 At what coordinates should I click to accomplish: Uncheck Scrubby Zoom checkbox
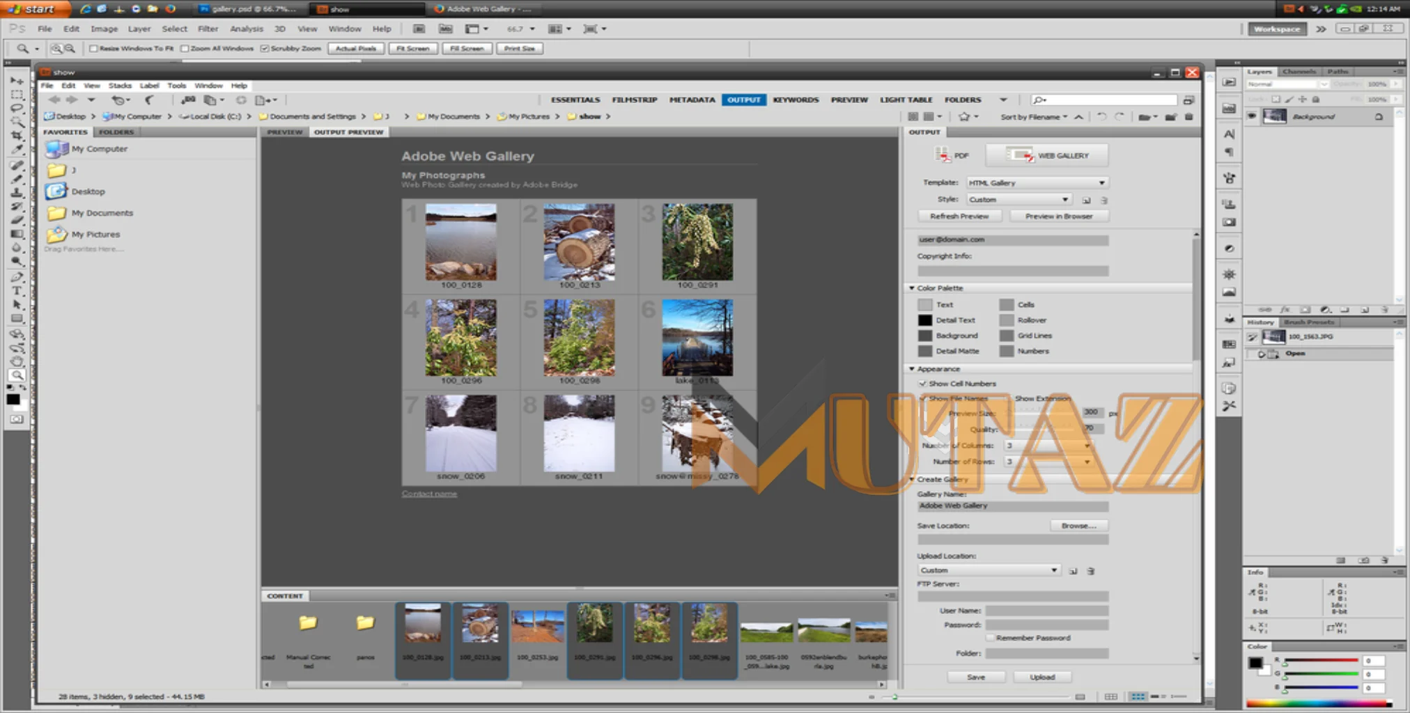click(x=265, y=48)
